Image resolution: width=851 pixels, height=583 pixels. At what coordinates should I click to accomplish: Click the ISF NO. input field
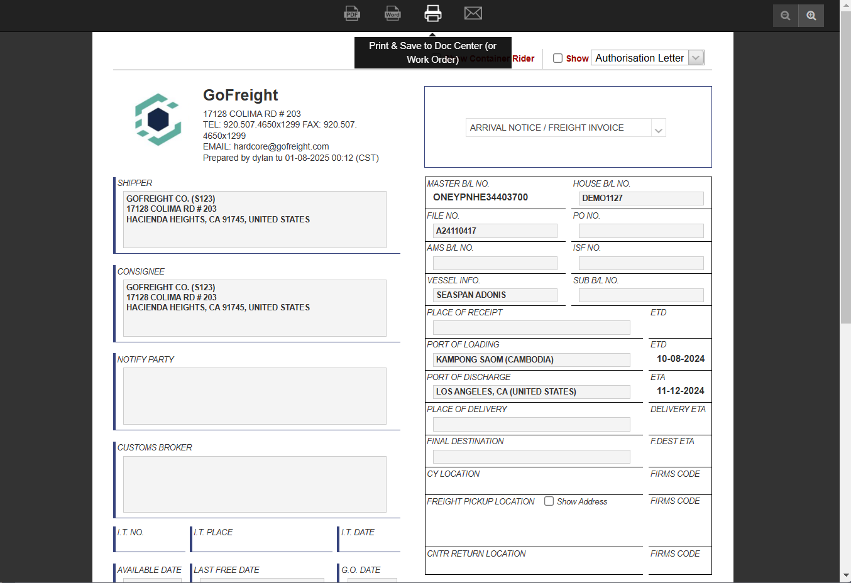[640, 263]
